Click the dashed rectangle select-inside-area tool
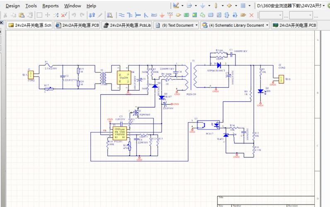 click(39, 15)
